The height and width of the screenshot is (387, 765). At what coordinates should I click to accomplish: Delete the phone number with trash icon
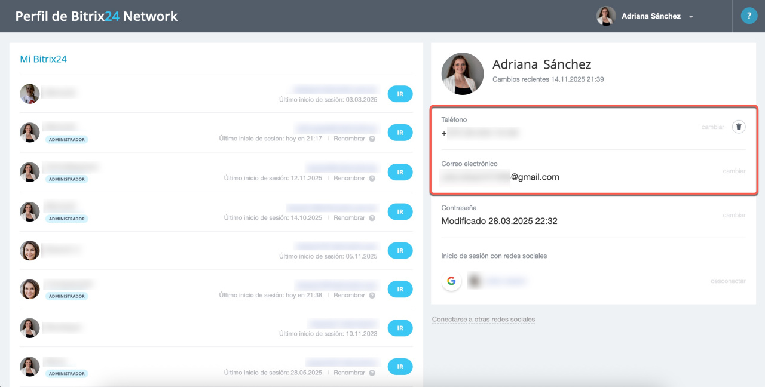739,127
